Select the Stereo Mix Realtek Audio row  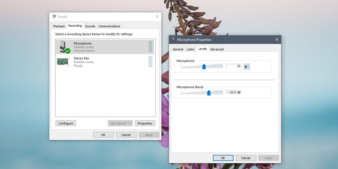(x=105, y=62)
